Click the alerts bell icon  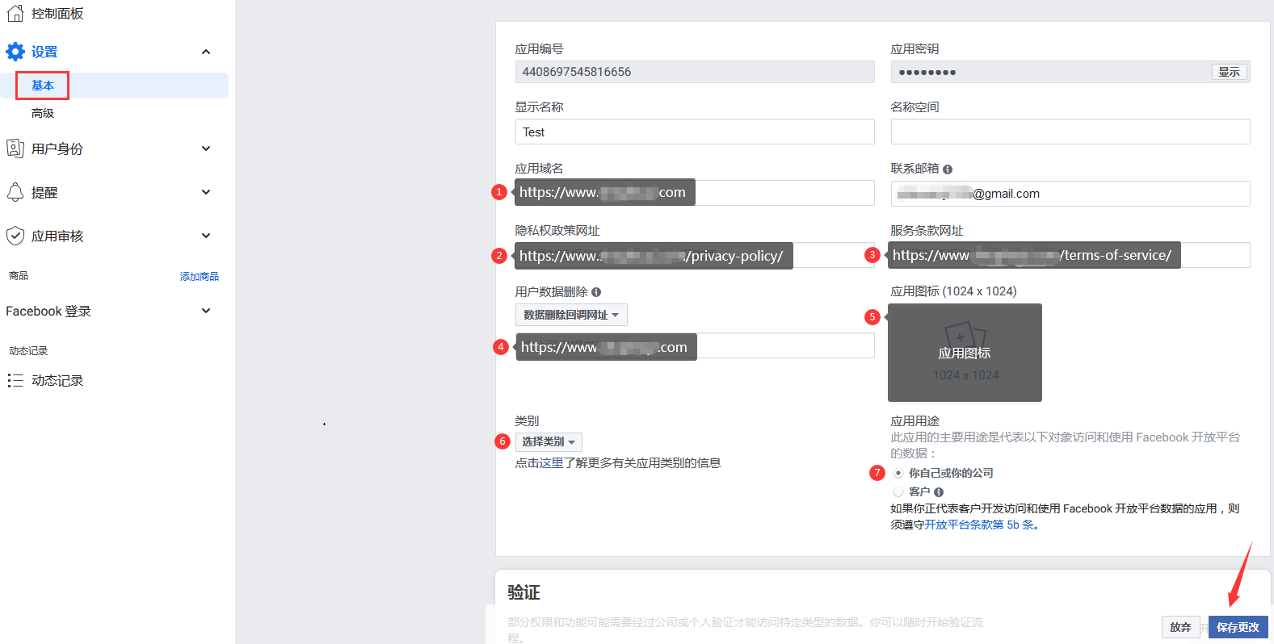[x=15, y=192]
